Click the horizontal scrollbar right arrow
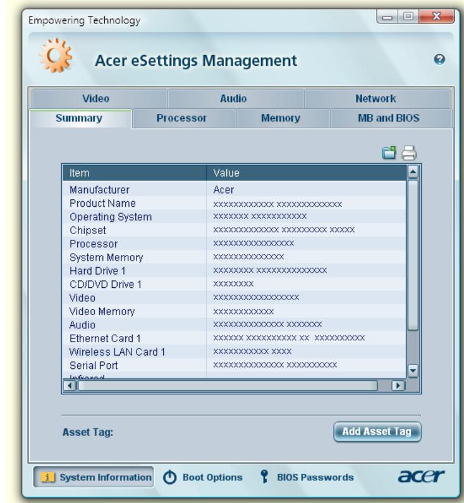Viewport: 464px width, 503px height. coord(398,385)
